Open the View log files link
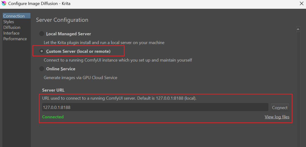The width and height of the screenshot is (306, 147). click(x=277, y=117)
